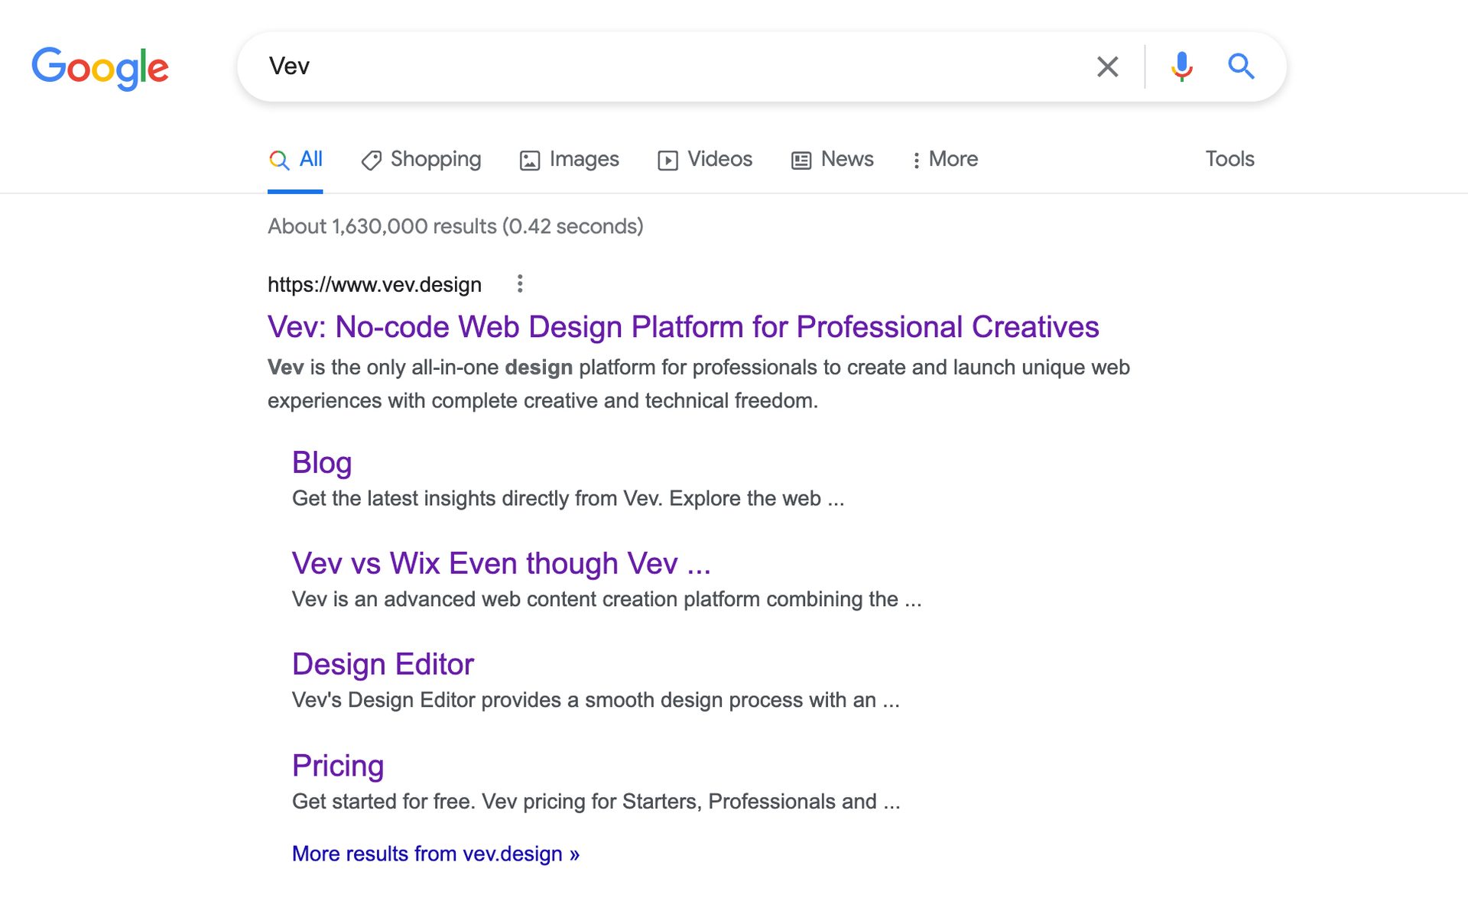Start voice search with microphone icon
The width and height of the screenshot is (1468, 917).
[1181, 66]
